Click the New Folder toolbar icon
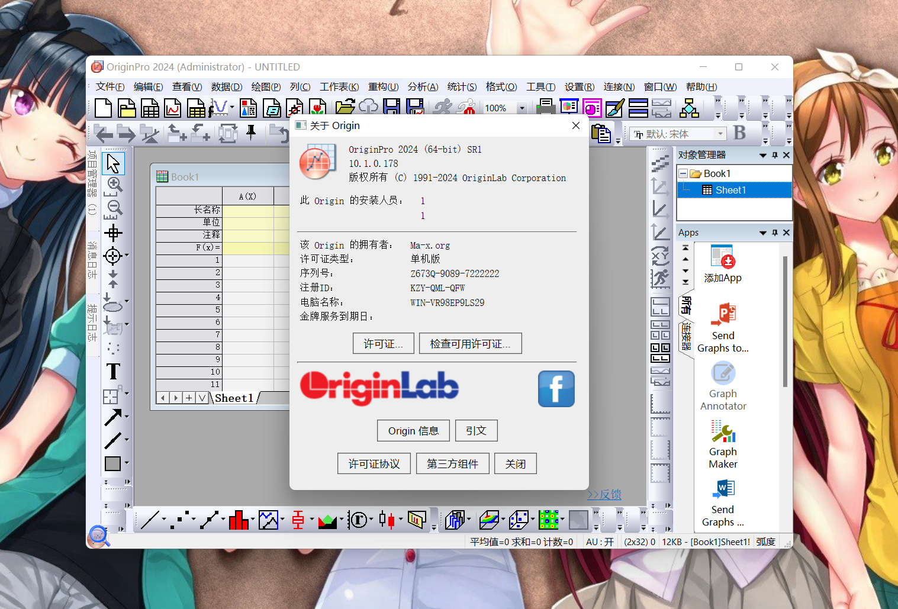 click(x=127, y=108)
